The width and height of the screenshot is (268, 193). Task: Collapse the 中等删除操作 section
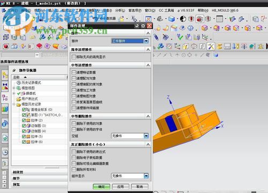click(x=148, y=116)
